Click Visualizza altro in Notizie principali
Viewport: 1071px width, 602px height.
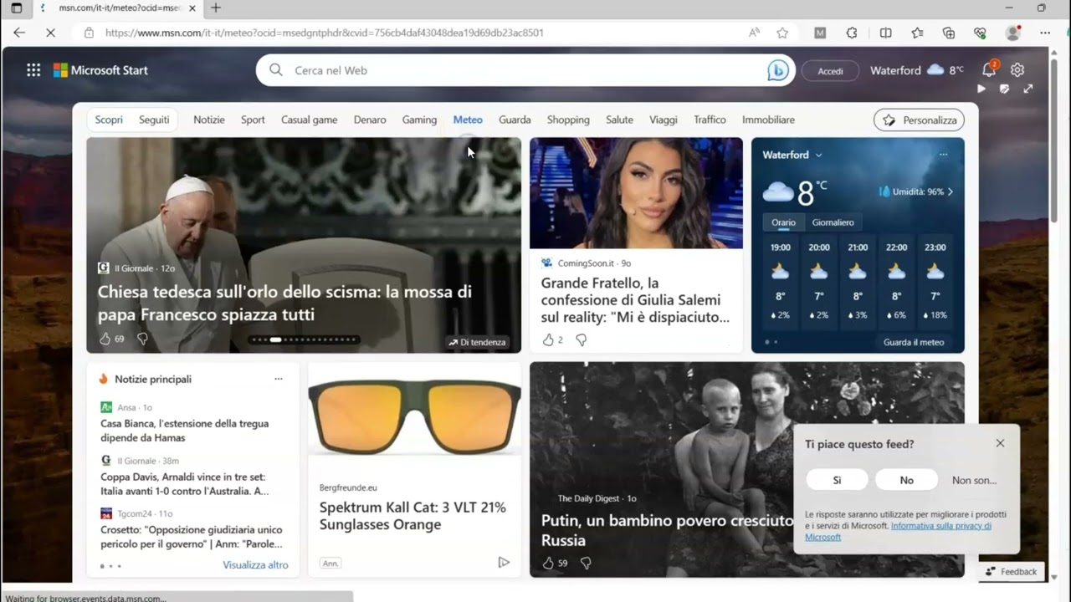pyautogui.click(x=255, y=565)
